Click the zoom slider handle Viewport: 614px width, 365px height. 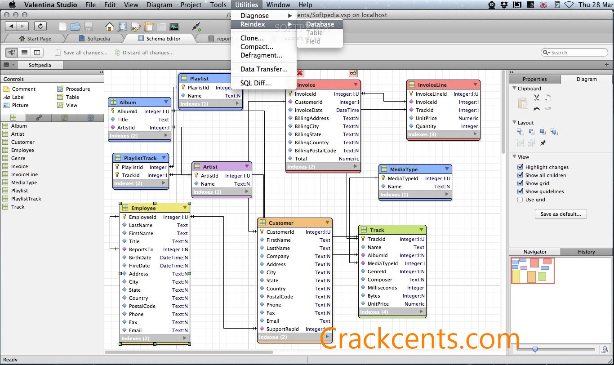coord(535,349)
